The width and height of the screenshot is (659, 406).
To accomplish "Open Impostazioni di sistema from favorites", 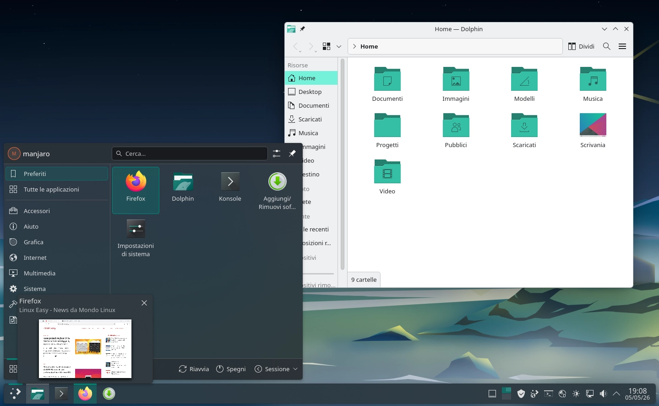I will [x=136, y=237].
